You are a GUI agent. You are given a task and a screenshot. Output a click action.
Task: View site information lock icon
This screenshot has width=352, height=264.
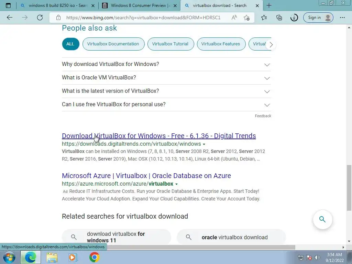[58, 18]
